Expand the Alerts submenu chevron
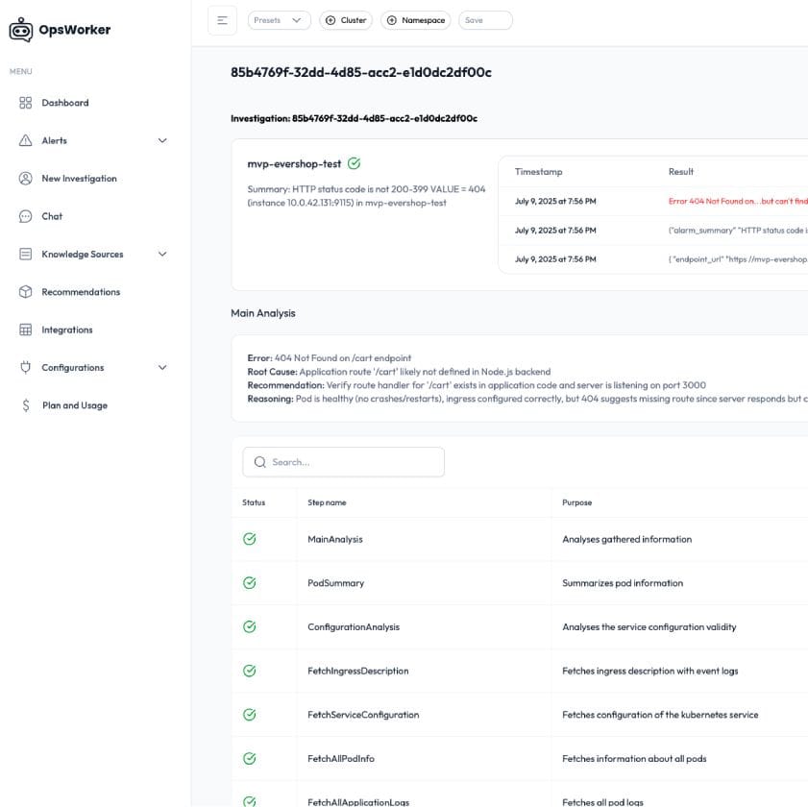This screenshot has height=807, width=808. (162, 140)
